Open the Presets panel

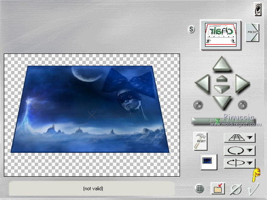tap(253, 32)
